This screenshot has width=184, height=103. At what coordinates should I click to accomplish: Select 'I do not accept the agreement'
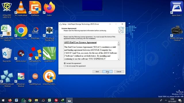pos(75,66)
